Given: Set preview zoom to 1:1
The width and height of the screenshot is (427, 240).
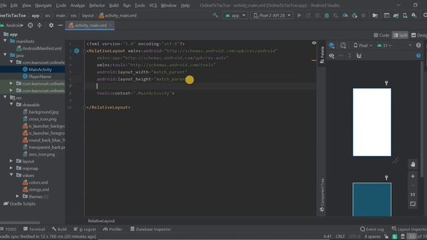Looking at the screenshot, I should click(413, 195).
